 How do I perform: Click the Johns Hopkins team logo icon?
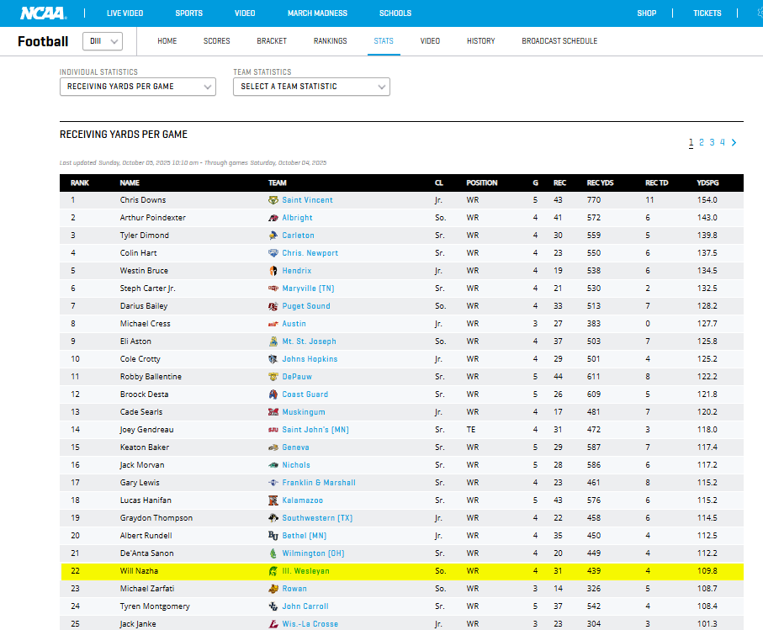pos(273,359)
